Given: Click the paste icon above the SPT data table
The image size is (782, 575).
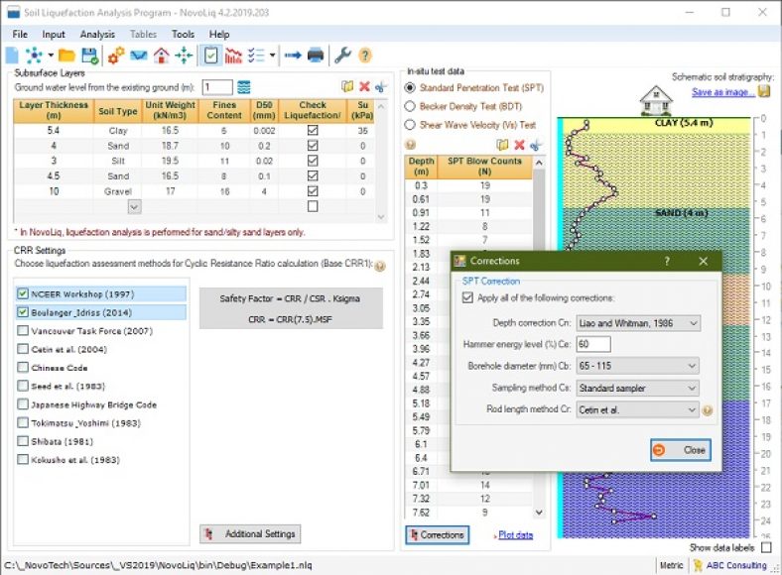Looking at the screenshot, I should click(x=503, y=145).
